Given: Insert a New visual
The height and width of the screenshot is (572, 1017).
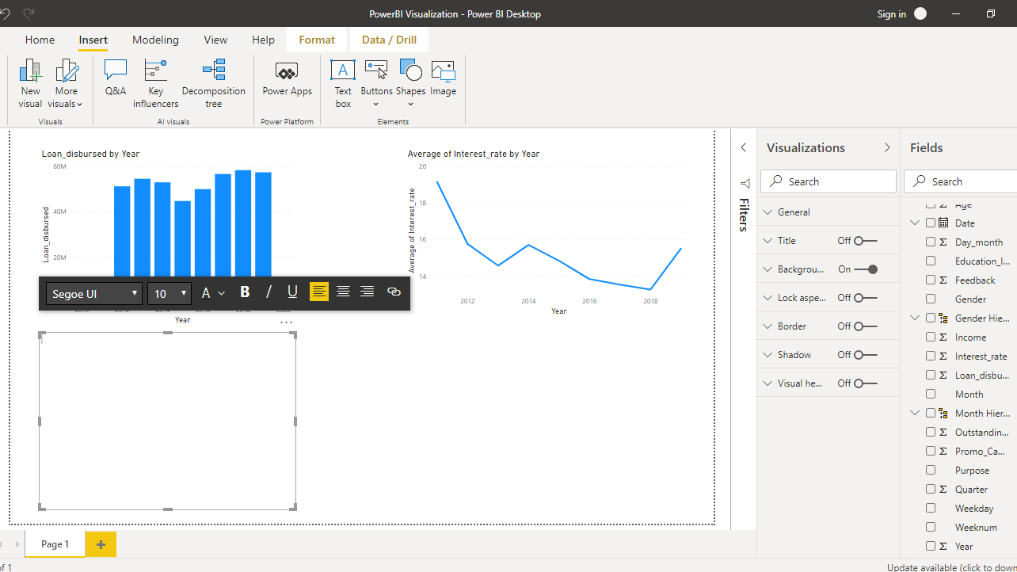Looking at the screenshot, I should 30,83.
